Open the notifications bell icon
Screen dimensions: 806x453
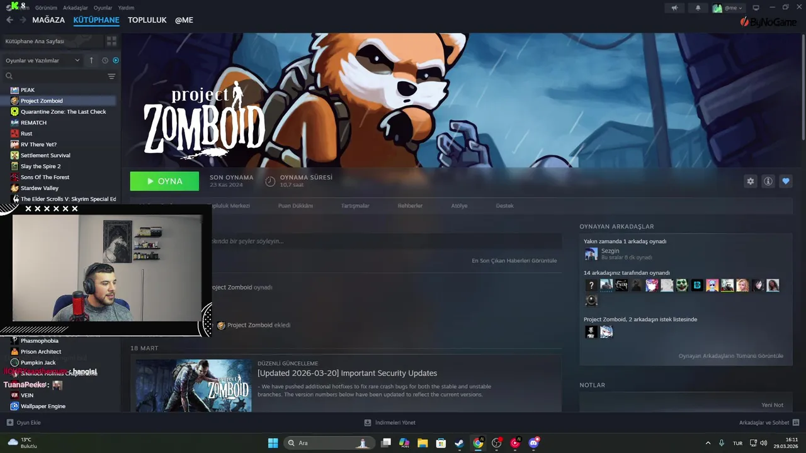click(x=698, y=8)
